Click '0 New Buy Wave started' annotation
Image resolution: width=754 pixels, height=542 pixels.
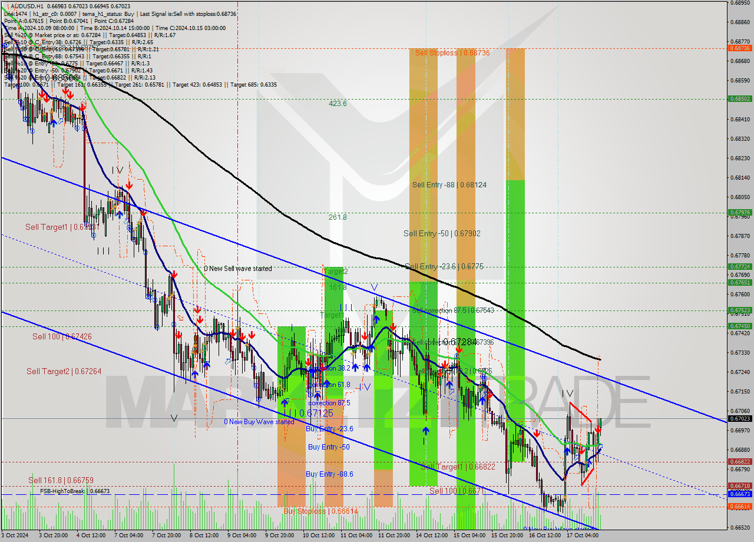[259, 422]
